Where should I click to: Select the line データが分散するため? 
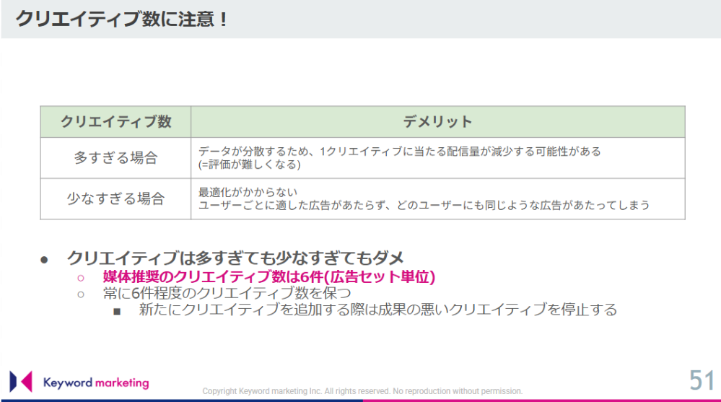(x=400, y=152)
